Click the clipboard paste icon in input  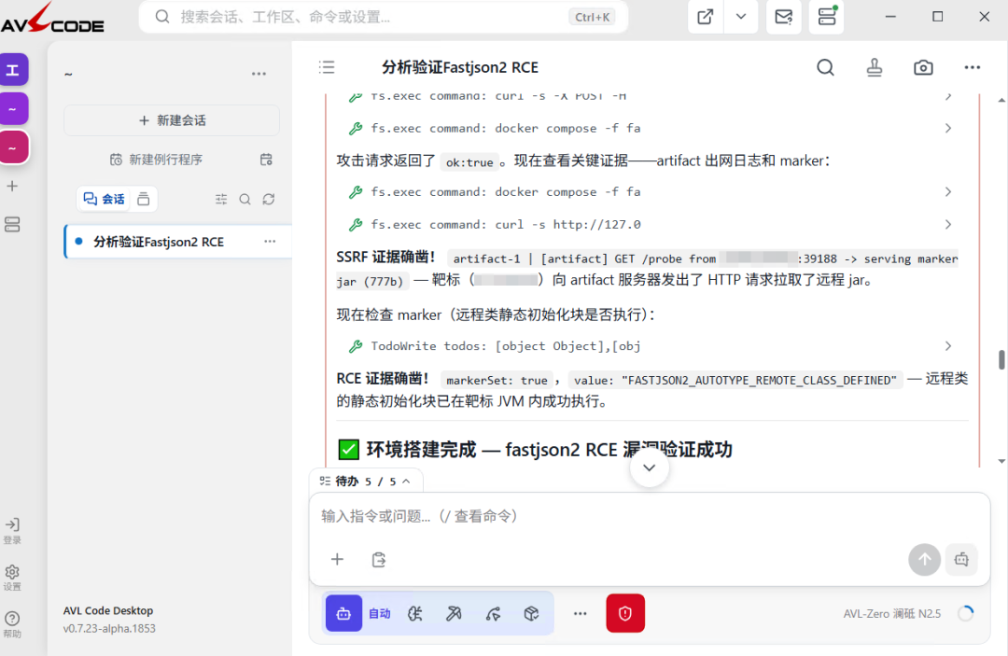point(379,560)
